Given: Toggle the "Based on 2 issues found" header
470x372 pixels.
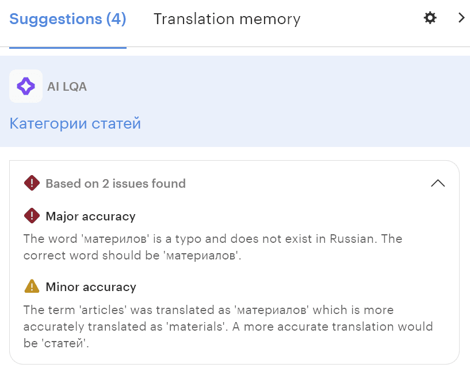Looking at the screenshot, I should coord(116,184).
